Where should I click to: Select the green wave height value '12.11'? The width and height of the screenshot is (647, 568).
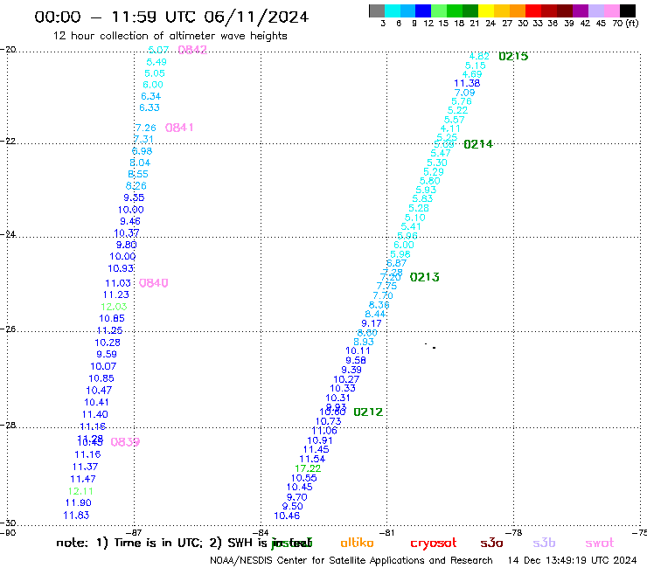[x=80, y=491]
